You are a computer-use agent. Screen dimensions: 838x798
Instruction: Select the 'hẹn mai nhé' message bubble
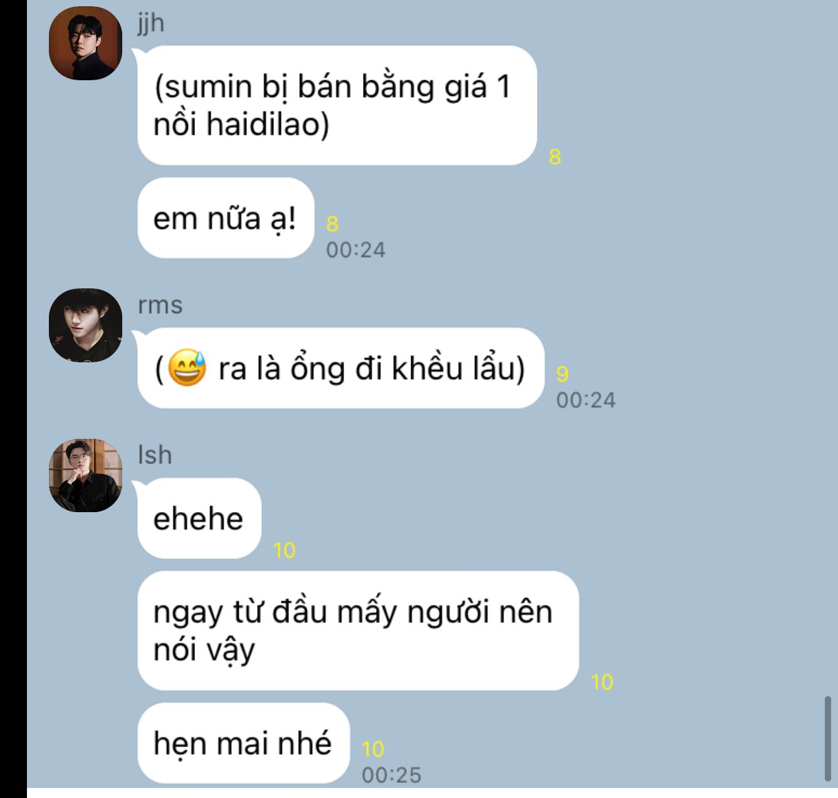tap(243, 743)
